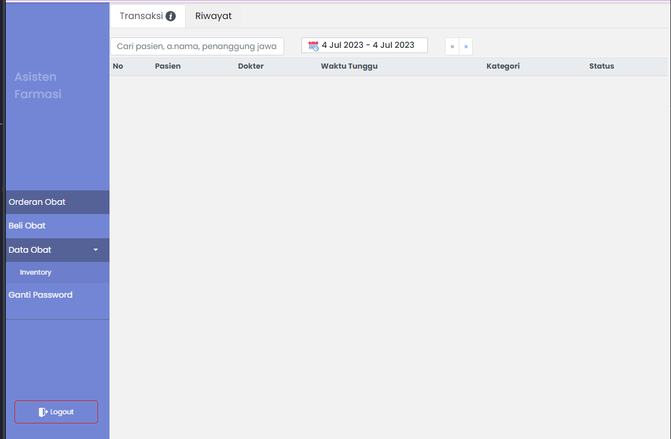Click the Dokter column header

[x=251, y=66]
